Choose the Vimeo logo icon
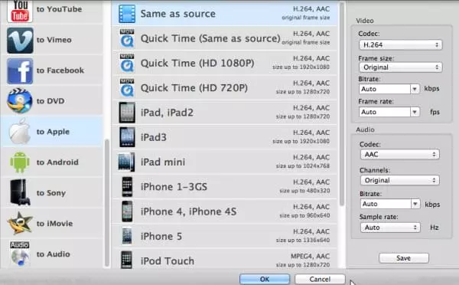Viewport: 459px width, 285px height. 20,41
